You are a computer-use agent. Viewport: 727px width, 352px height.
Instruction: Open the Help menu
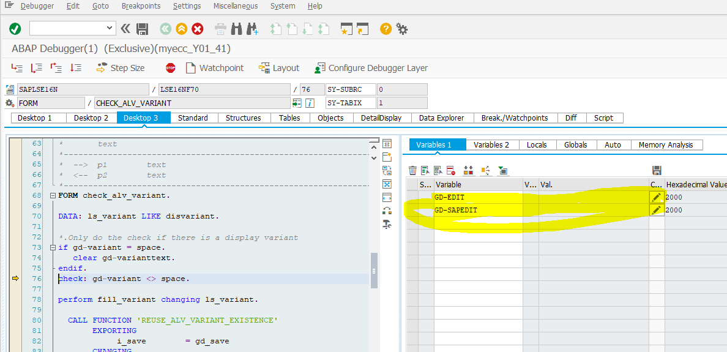[315, 6]
